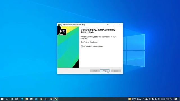
Task: Open the Mail app taskbar icon
Action: click(36, 99)
